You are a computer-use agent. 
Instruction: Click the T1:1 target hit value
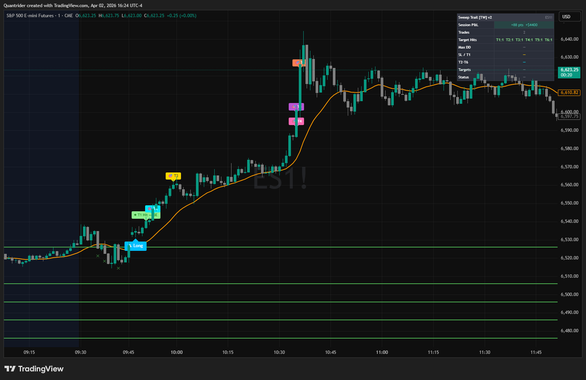500,39
